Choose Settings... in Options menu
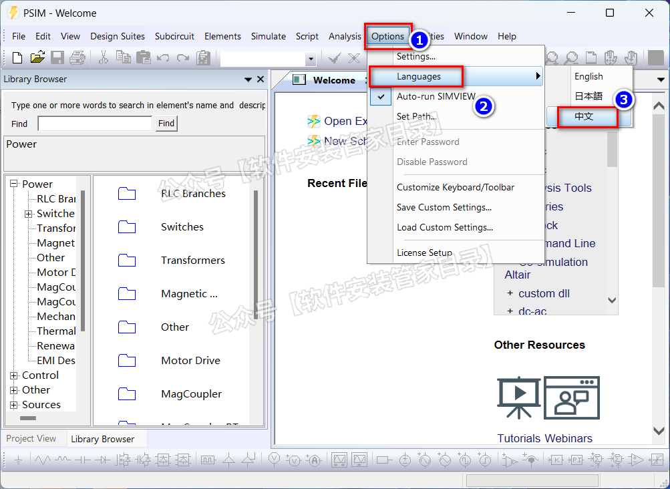 (455, 56)
